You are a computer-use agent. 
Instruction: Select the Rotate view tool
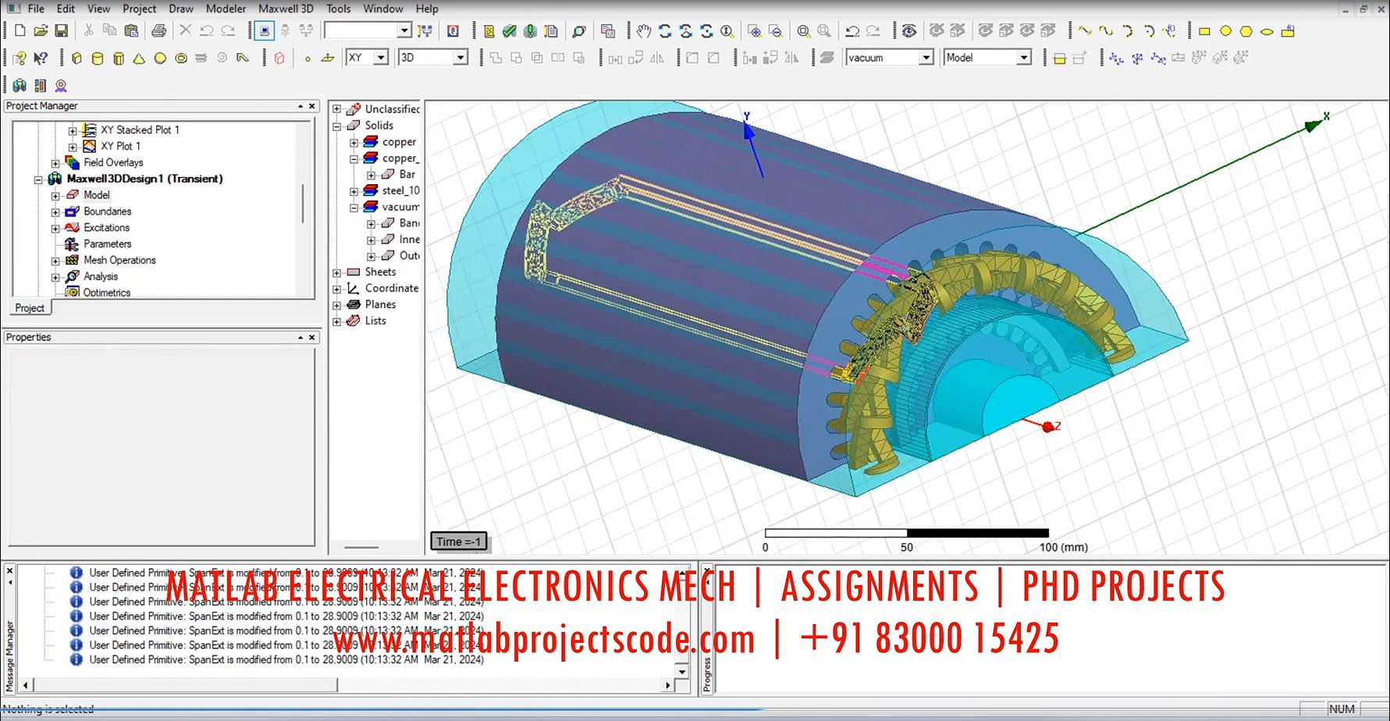tap(665, 30)
